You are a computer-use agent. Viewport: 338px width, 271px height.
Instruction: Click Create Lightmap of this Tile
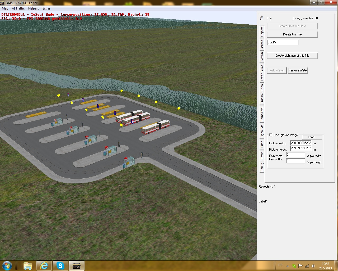point(292,56)
